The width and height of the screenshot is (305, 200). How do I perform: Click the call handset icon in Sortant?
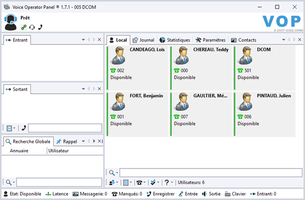pyautogui.click(x=24, y=128)
